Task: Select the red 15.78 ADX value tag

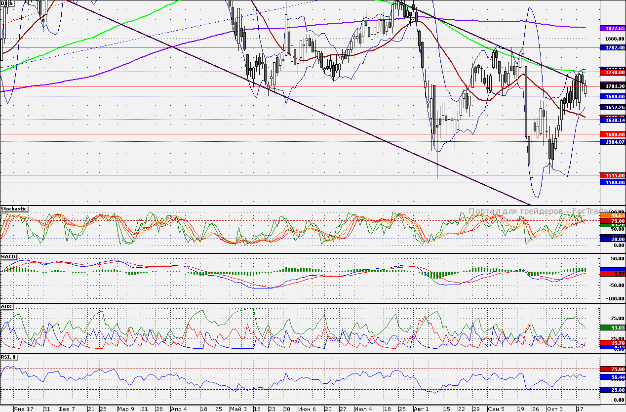Action: click(x=612, y=343)
